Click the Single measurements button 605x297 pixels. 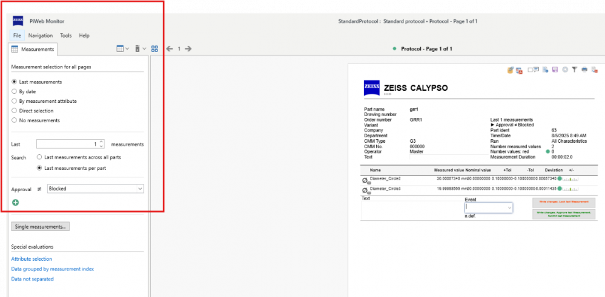(x=40, y=226)
